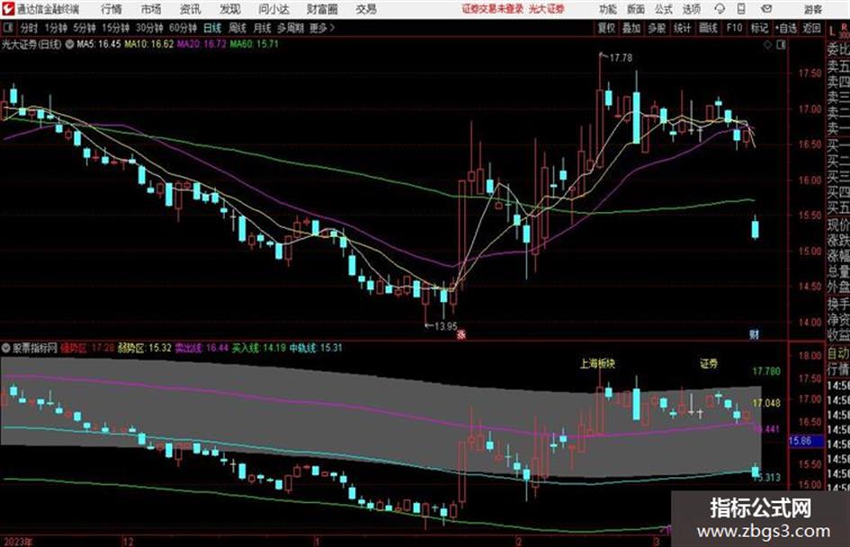Switch to 15分钟 period tab
The image size is (850, 547).
click(x=115, y=28)
